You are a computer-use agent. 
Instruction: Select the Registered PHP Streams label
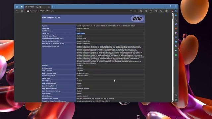coord(50,99)
